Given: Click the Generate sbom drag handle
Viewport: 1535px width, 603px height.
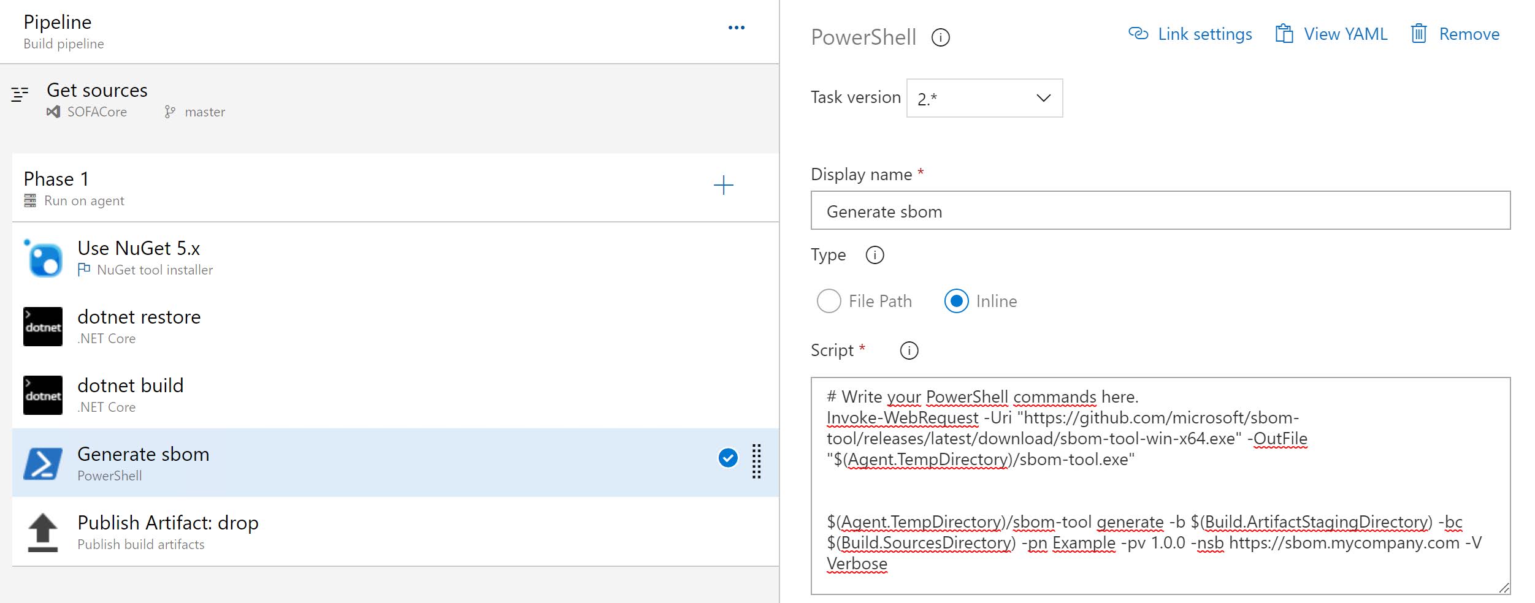Looking at the screenshot, I should click(x=757, y=461).
